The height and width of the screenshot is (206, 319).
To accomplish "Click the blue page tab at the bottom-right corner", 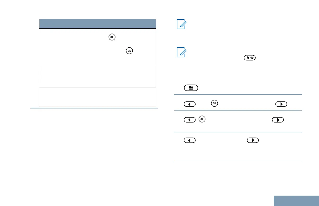I will pos(296,201).
